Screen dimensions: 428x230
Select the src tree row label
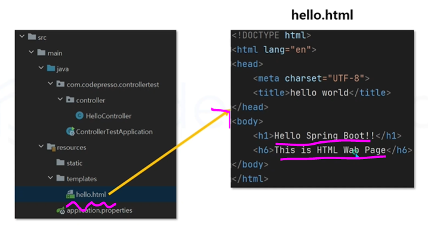42,38
